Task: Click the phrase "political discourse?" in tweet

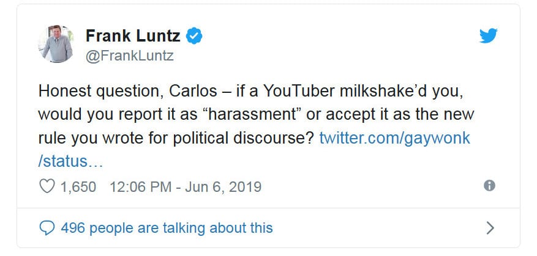Action: point(261,137)
